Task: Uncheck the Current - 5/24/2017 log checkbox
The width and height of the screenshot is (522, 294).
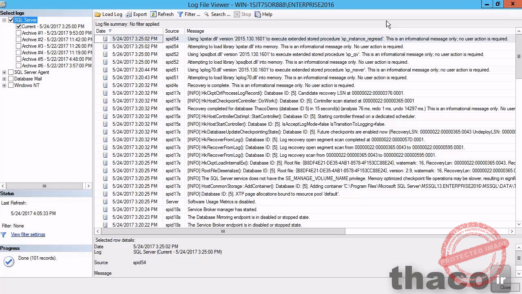Action: [x=18, y=26]
